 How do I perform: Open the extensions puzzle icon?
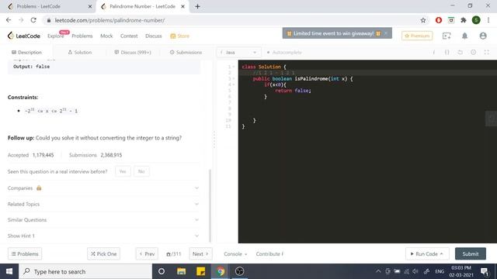coord(464,20)
